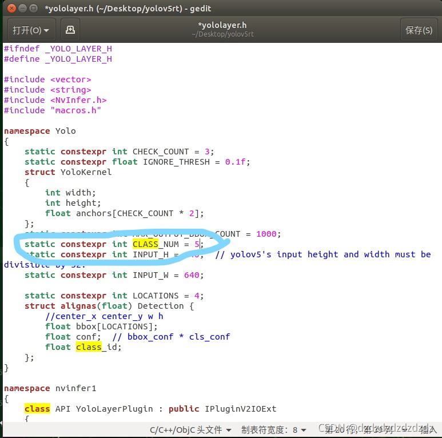This screenshot has height=438, width=442.
Task: Click the 'LOCATIONS = 4' line
Action: coord(114,296)
